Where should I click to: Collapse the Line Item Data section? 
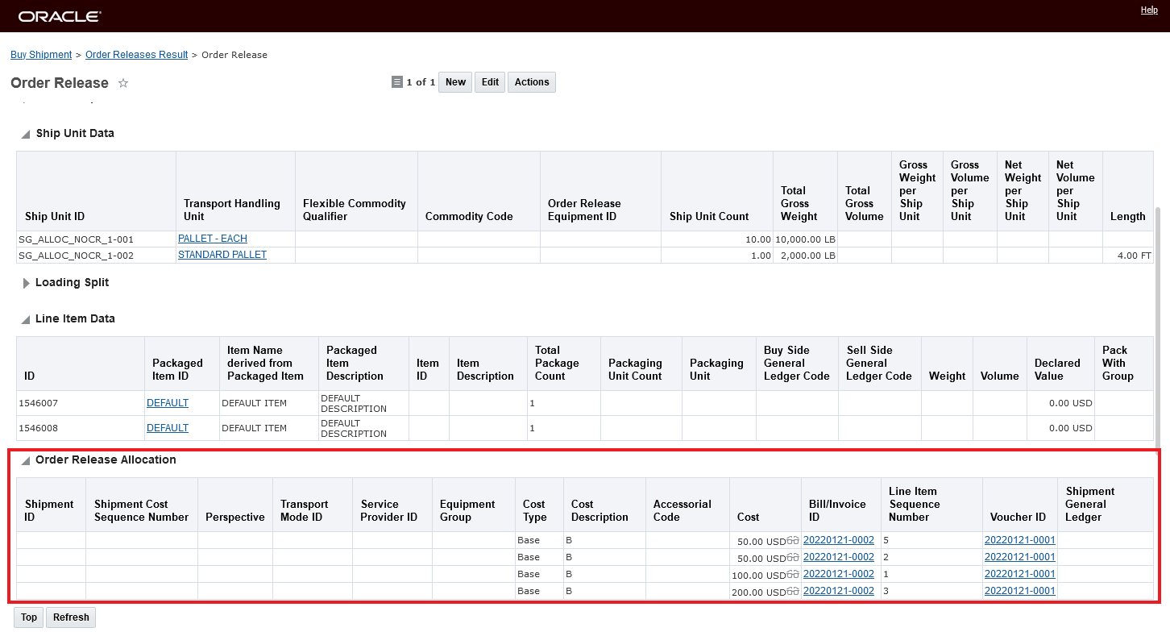click(x=26, y=319)
